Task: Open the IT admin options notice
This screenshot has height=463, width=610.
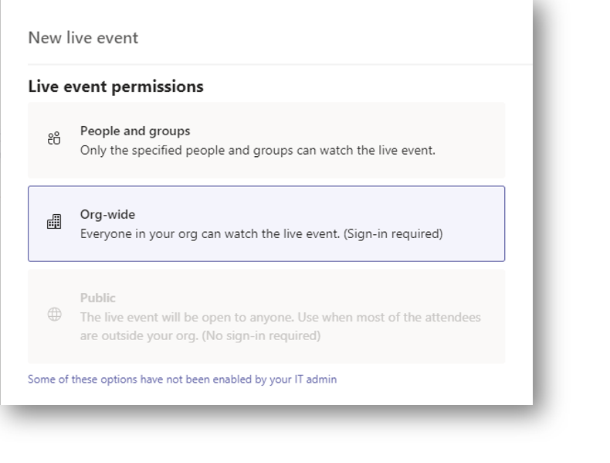Action: click(x=182, y=380)
